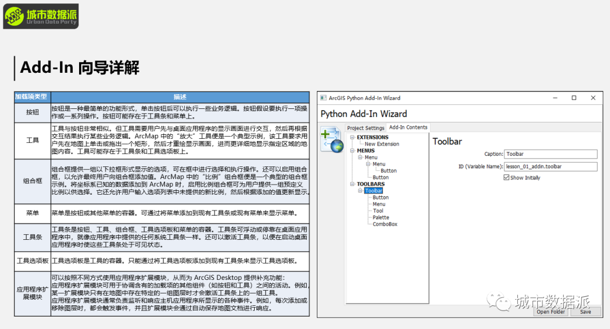
Task: Click the table header cell 描述
Action: click(x=180, y=97)
